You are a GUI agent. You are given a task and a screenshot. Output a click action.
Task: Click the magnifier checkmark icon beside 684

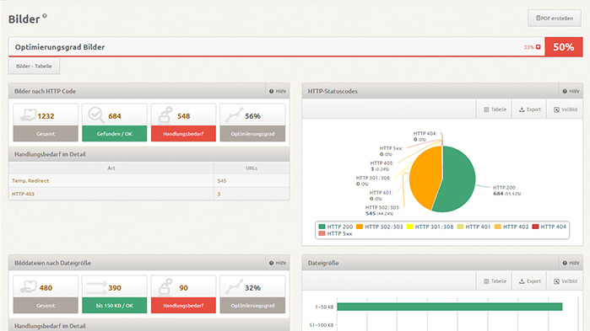tap(96, 115)
